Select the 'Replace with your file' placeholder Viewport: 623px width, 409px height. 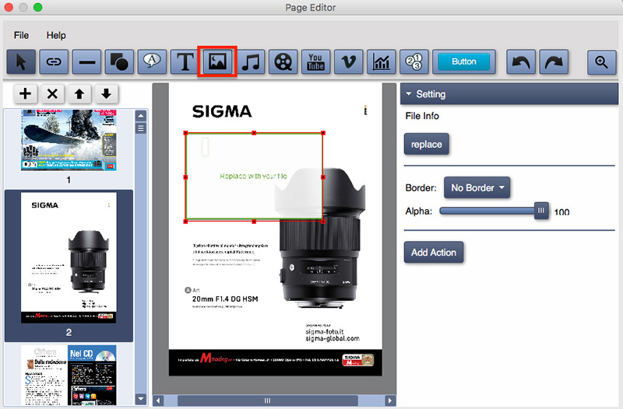[x=254, y=177]
